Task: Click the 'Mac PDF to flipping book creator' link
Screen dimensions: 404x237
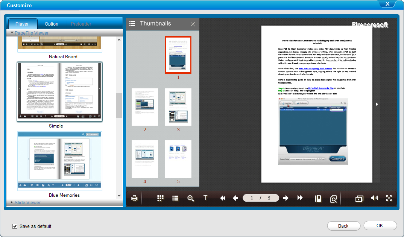Action: pyautogui.click(x=315, y=68)
